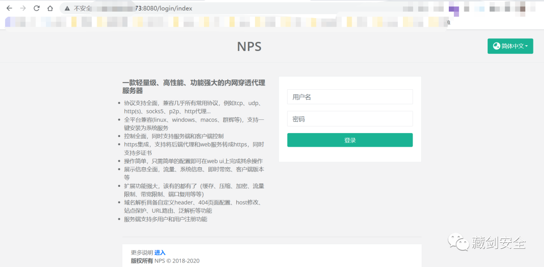Click the NPS page title

pyautogui.click(x=249, y=47)
